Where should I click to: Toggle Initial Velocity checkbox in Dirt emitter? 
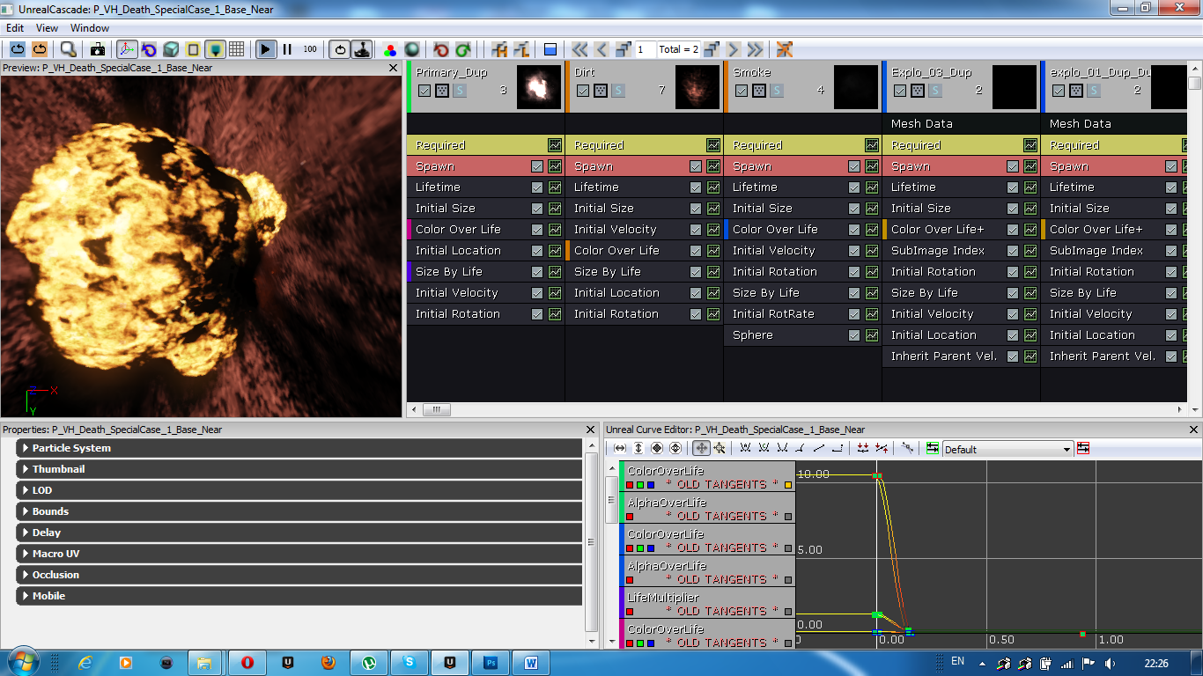pos(696,229)
